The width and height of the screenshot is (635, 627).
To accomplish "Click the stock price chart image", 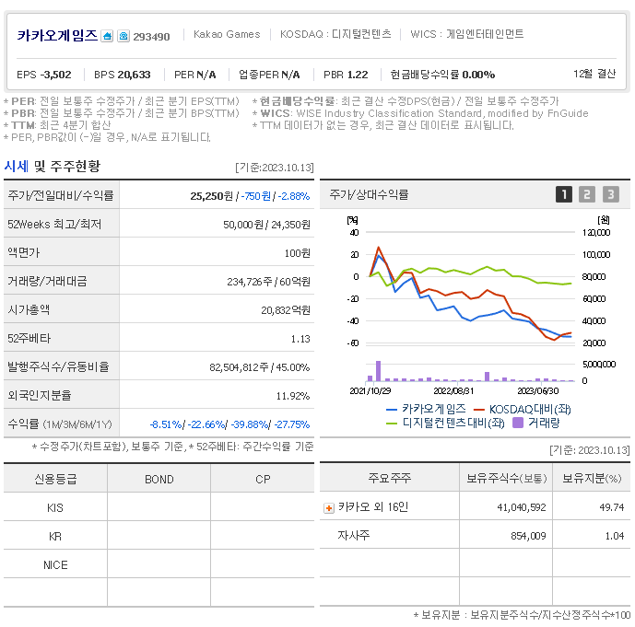I will pos(475,322).
